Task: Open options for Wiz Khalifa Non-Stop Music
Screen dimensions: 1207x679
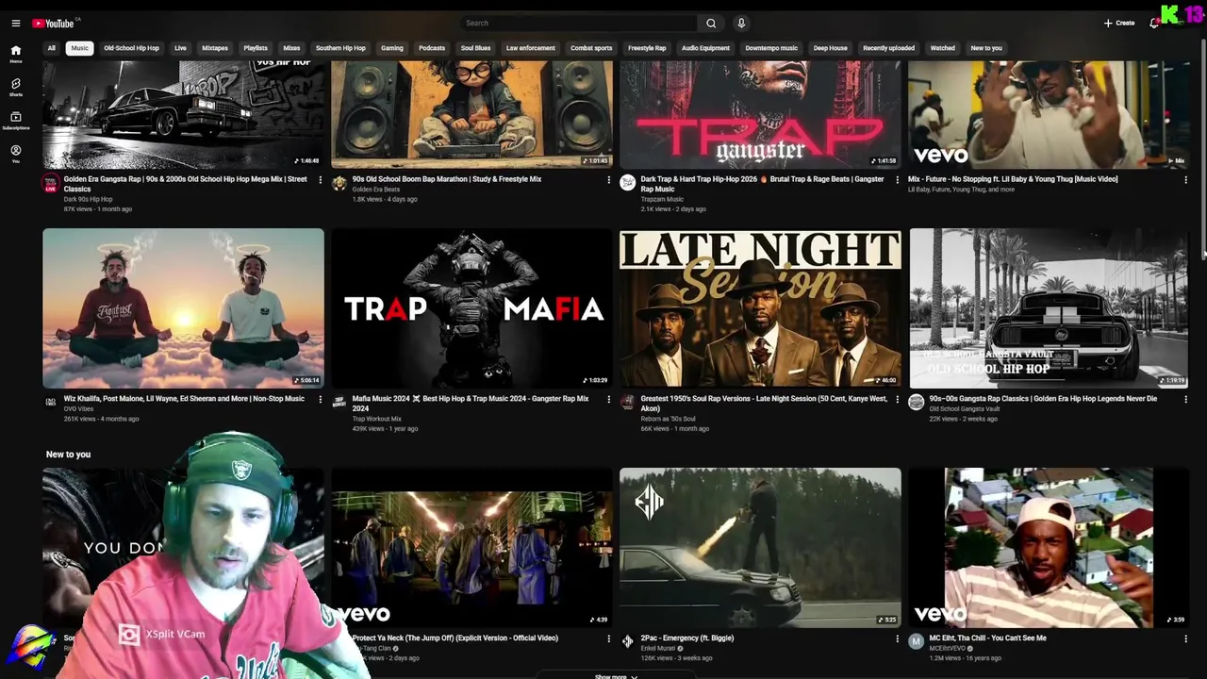Action: (x=320, y=399)
